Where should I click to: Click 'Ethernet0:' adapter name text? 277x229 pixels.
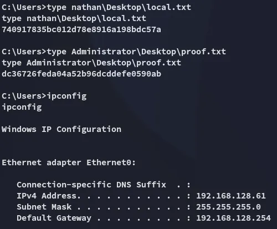click(x=111, y=162)
